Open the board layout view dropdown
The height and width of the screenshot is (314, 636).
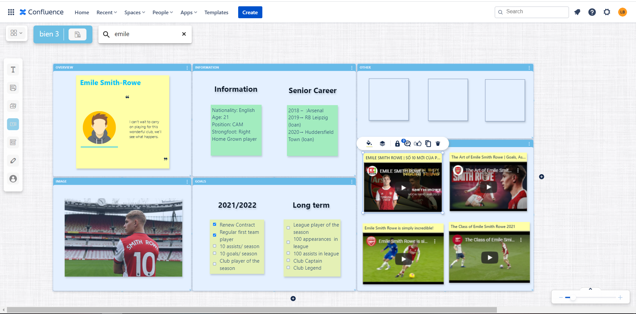pos(16,33)
